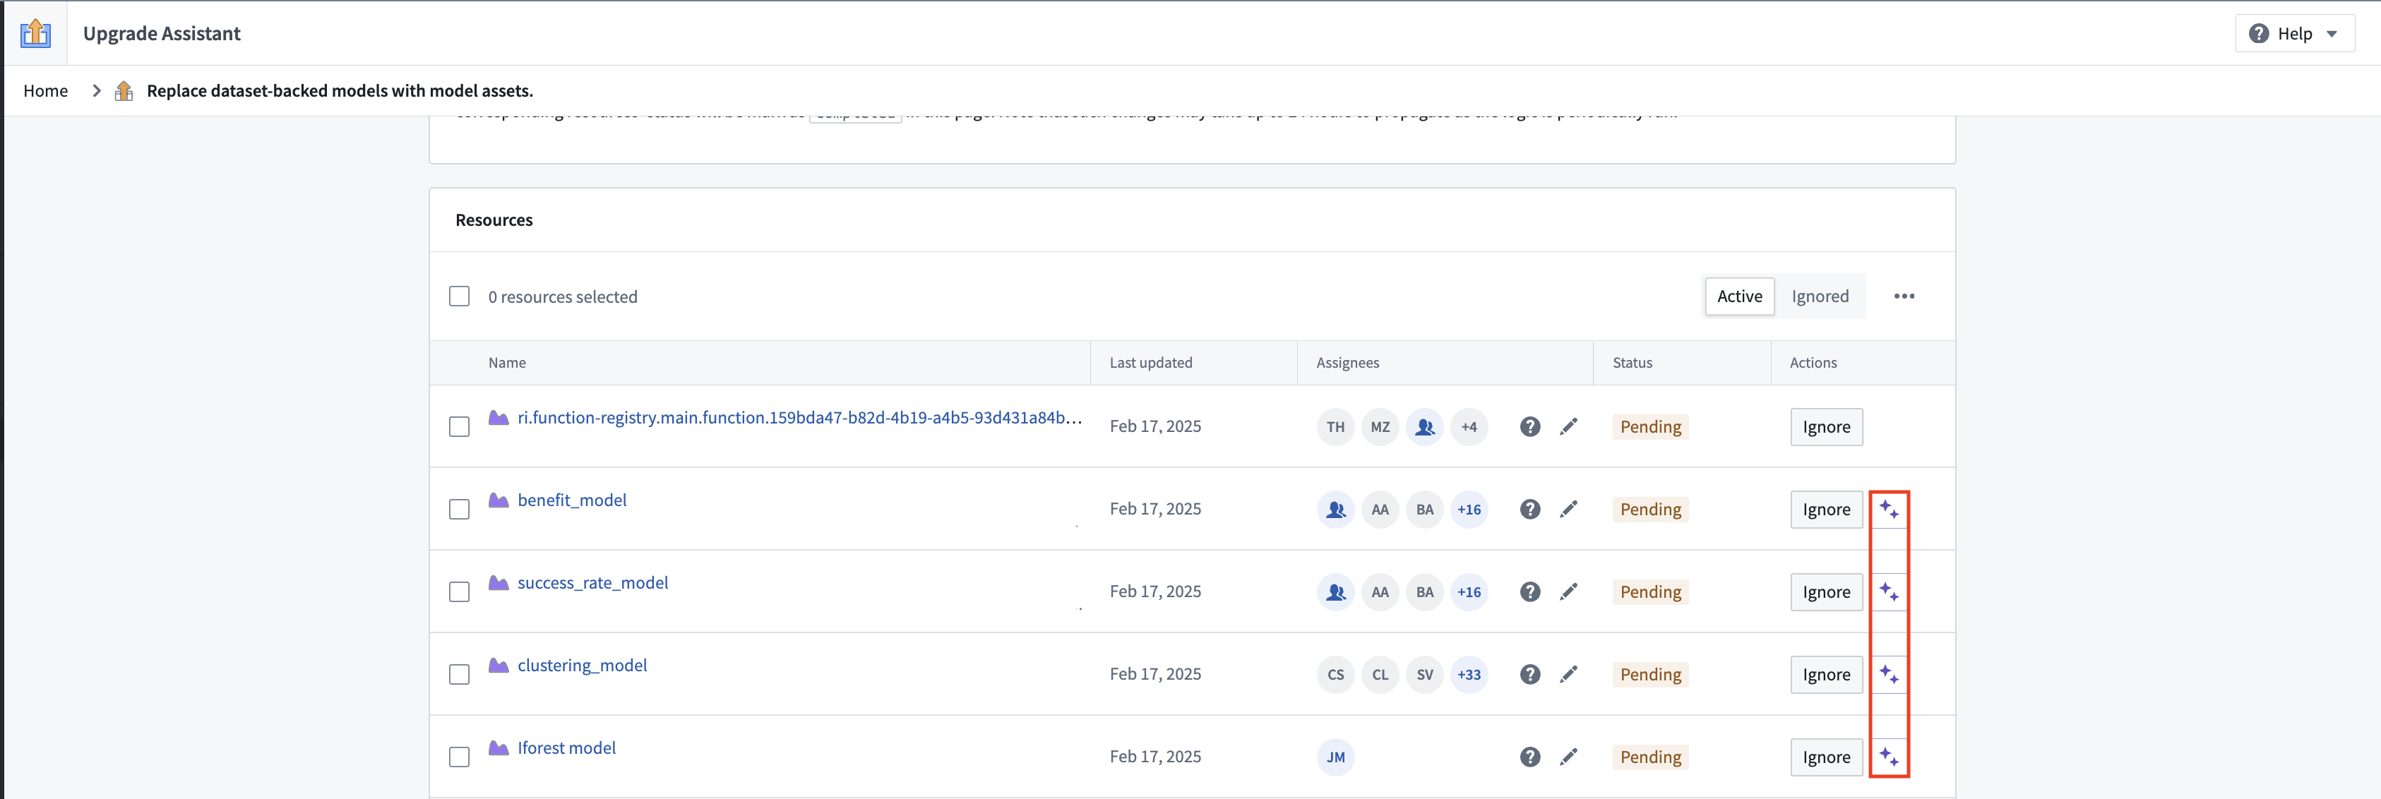The width and height of the screenshot is (2381, 799).
Task: Expand +16 assignees for benefit_model
Action: point(1469,510)
